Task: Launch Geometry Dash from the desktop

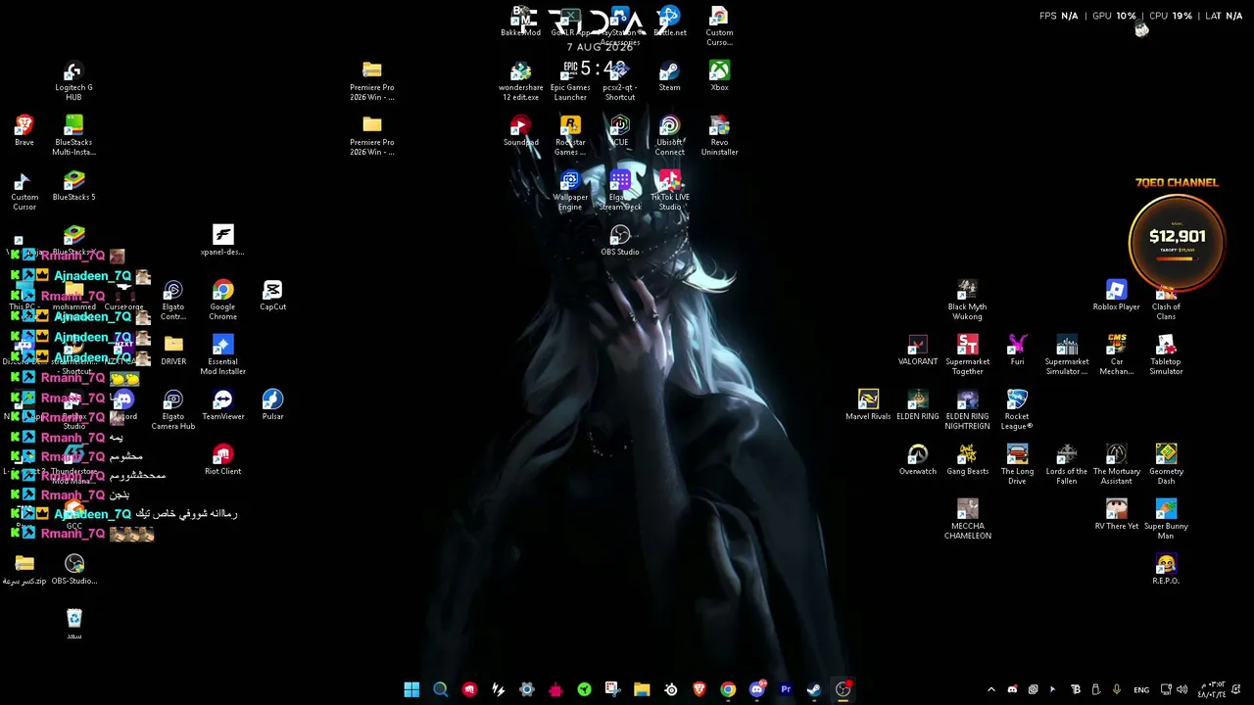Action: tap(1166, 465)
